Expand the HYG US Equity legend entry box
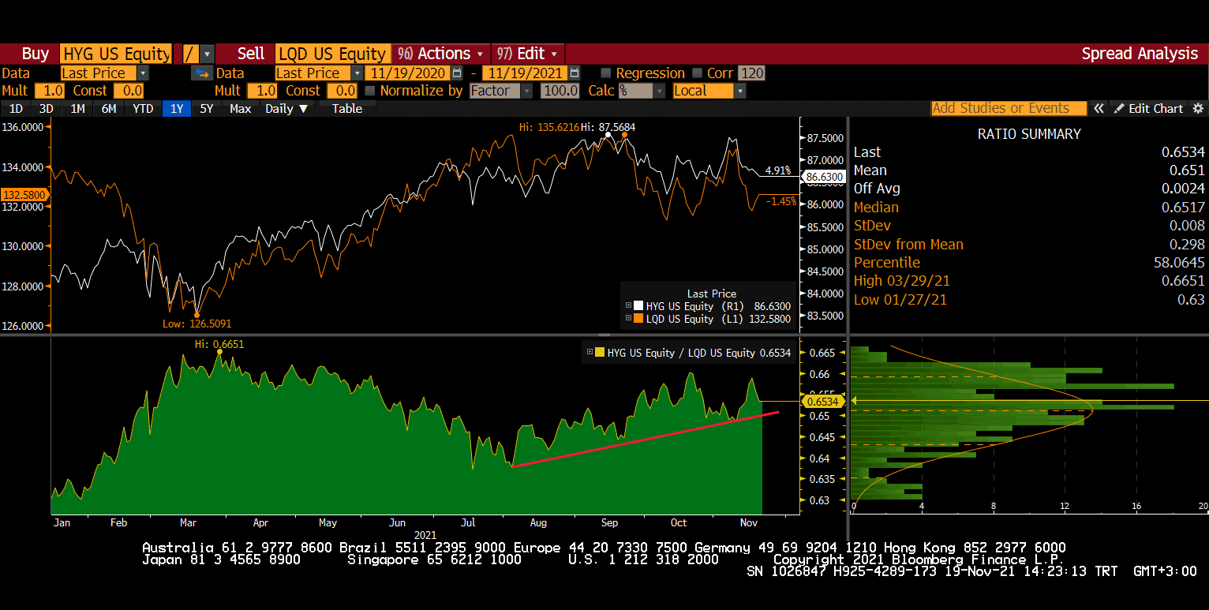The image size is (1209, 610). point(629,305)
